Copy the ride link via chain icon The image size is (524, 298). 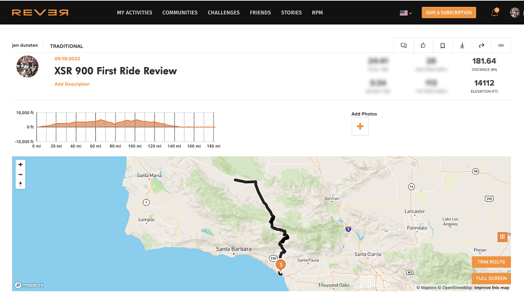point(501,46)
